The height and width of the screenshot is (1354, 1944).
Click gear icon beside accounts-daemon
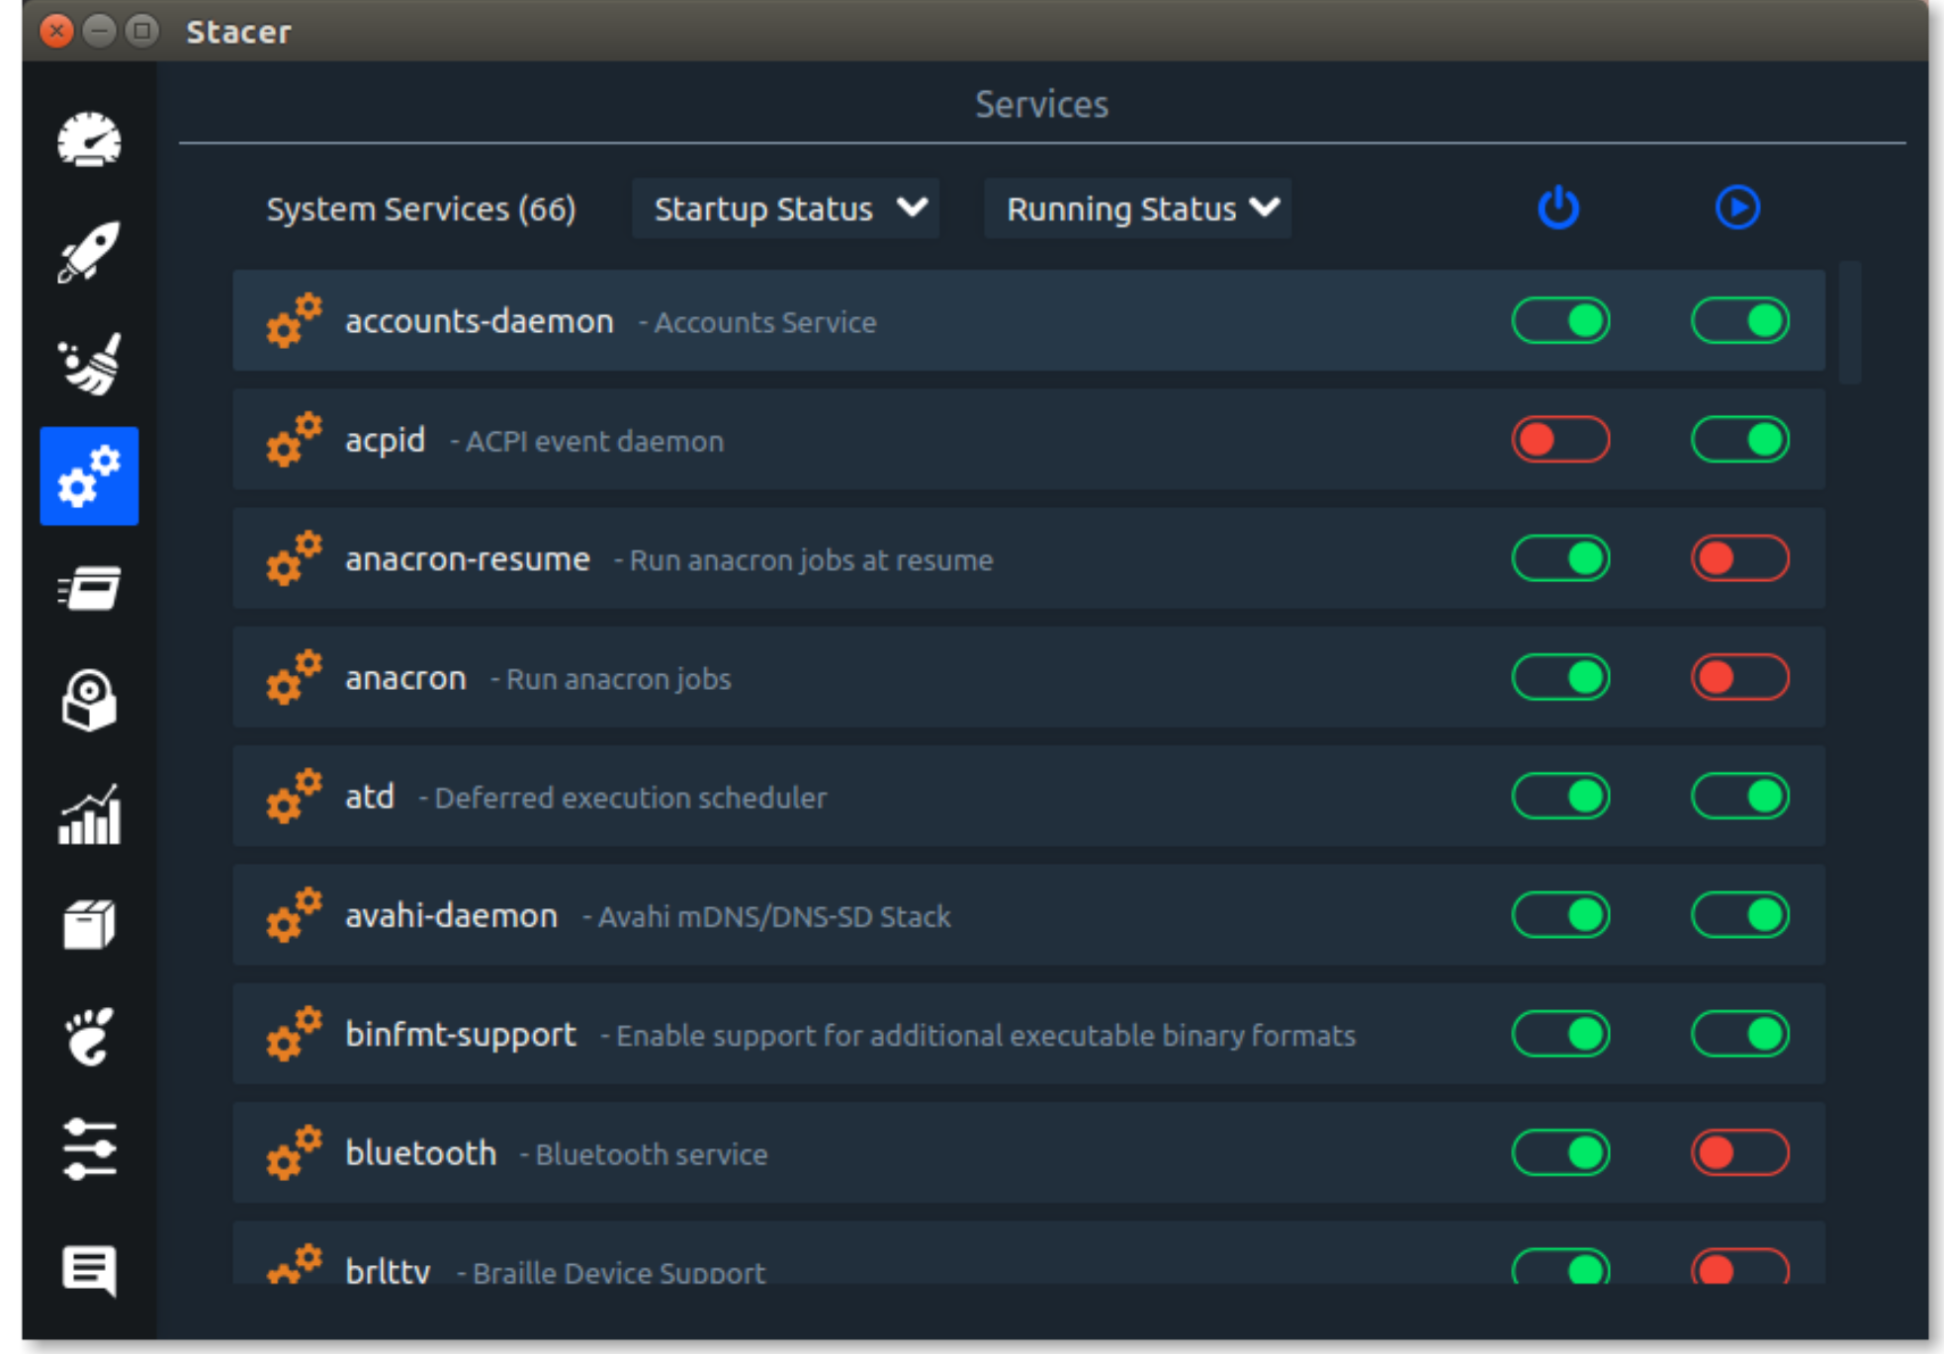pos(294,320)
